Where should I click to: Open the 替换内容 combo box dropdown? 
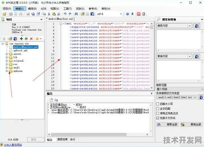(x=190, y=56)
